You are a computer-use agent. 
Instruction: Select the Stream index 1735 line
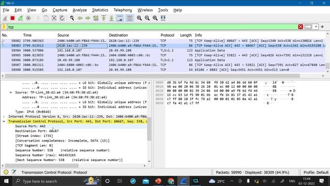coord(34,136)
